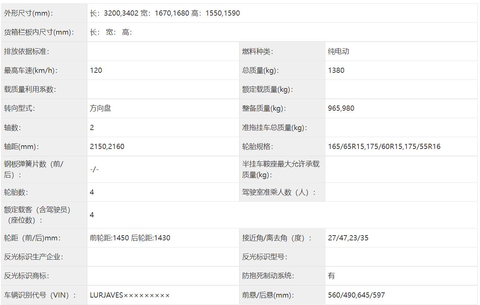Click track value 前轮距:1450 后轮距:1430
Viewport: 480px width, 305px height.
[130, 238]
